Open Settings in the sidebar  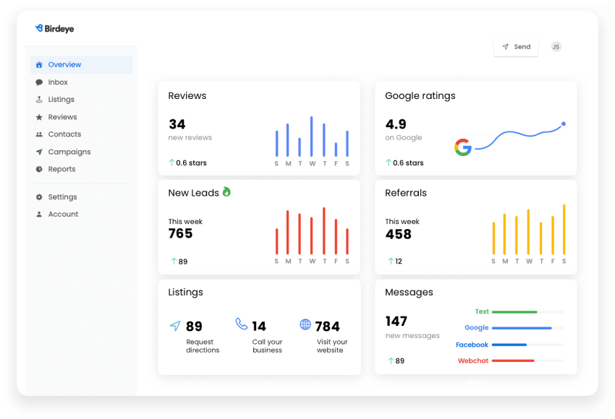click(81, 197)
